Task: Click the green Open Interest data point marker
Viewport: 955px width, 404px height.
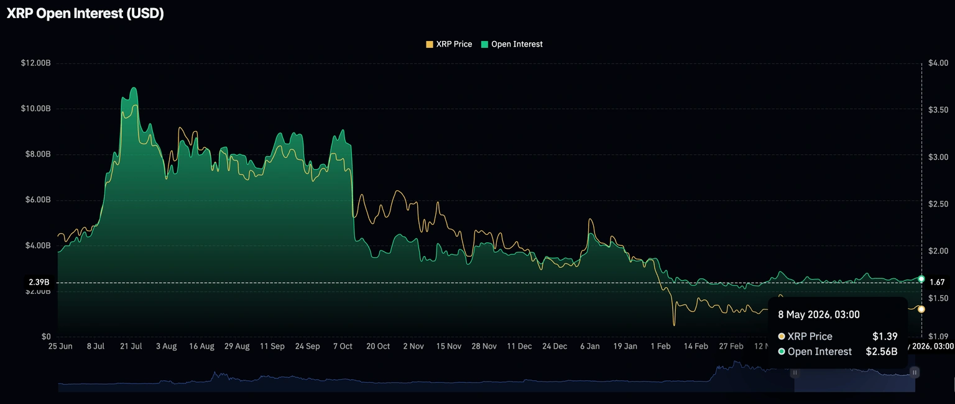Action: point(921,279)
